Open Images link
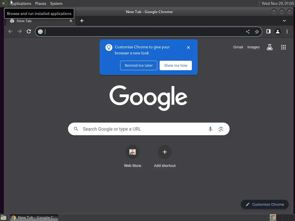Screen dimensions: 295x221 pos(254,47)
